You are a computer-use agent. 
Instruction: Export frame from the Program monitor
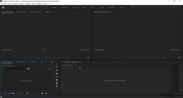pos(160,57)
